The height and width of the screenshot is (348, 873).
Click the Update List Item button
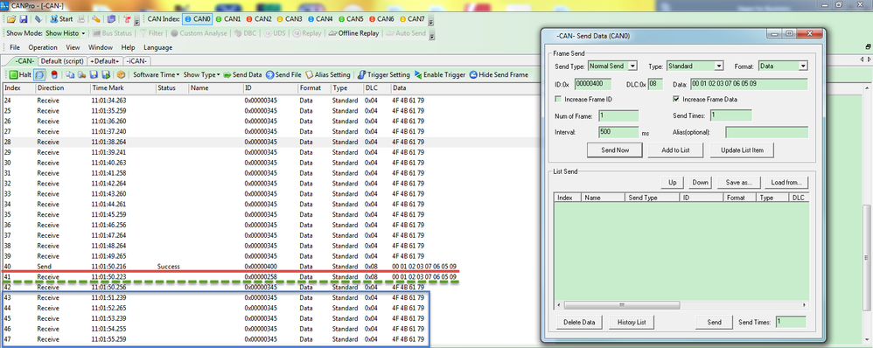click(742, 150)
